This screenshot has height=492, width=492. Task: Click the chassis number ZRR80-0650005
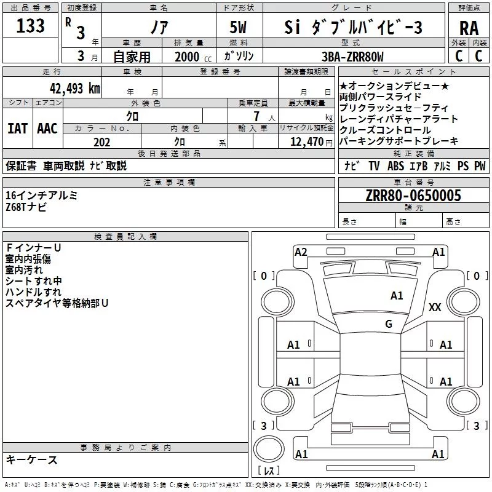(413, 196)
